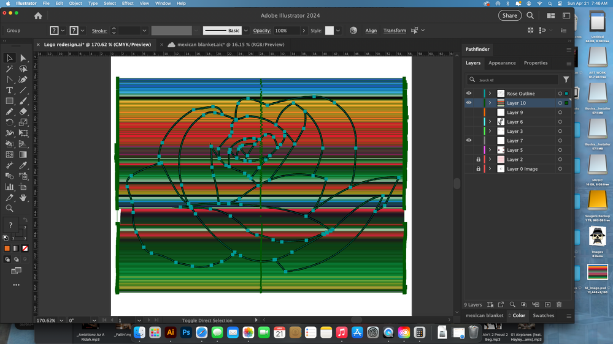Open the Effect menu
Viewport: 613px width, 344px height.
point(128,3)
